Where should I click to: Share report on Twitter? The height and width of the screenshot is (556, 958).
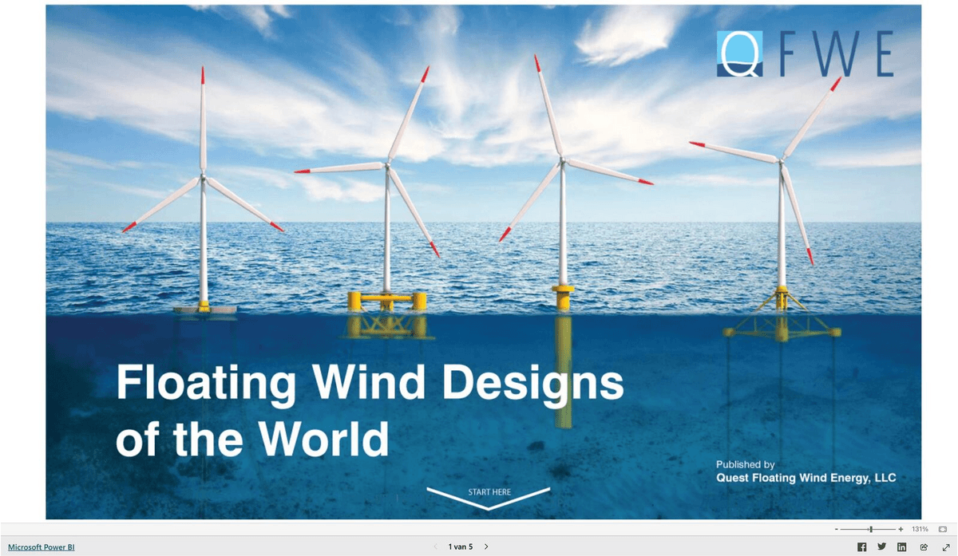[x=881, y=546]
